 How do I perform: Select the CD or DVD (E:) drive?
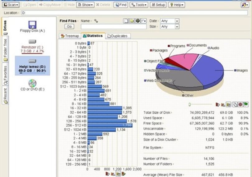coord(32,85)
